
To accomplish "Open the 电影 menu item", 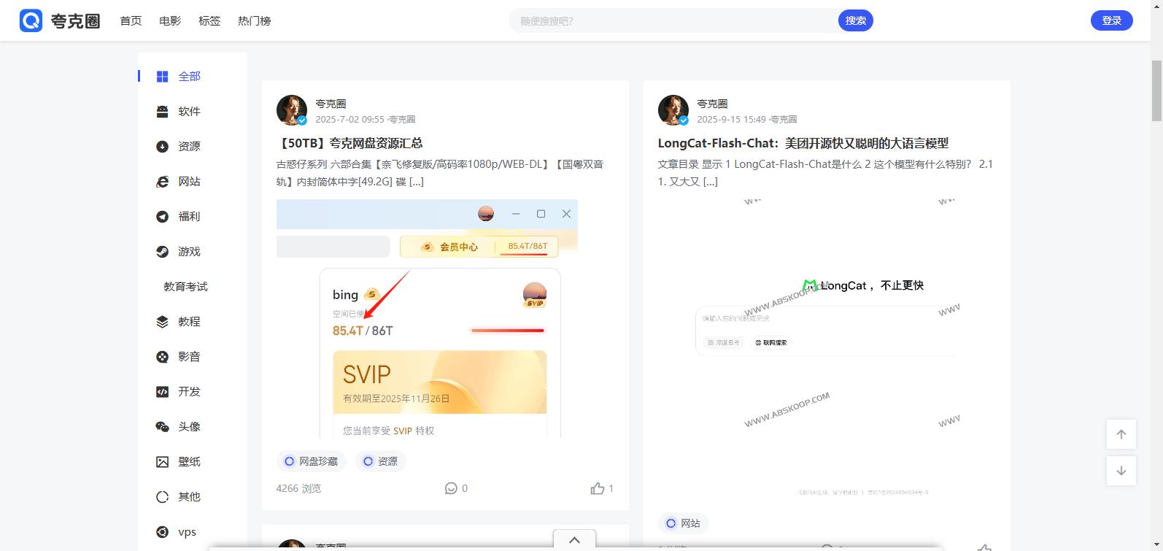I will pyautogui.click(x=170, y=21).
